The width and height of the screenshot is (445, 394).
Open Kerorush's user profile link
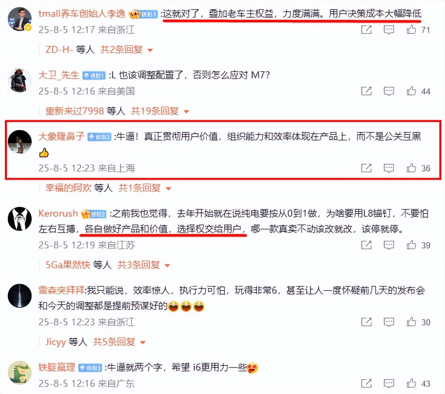(58, 213)
